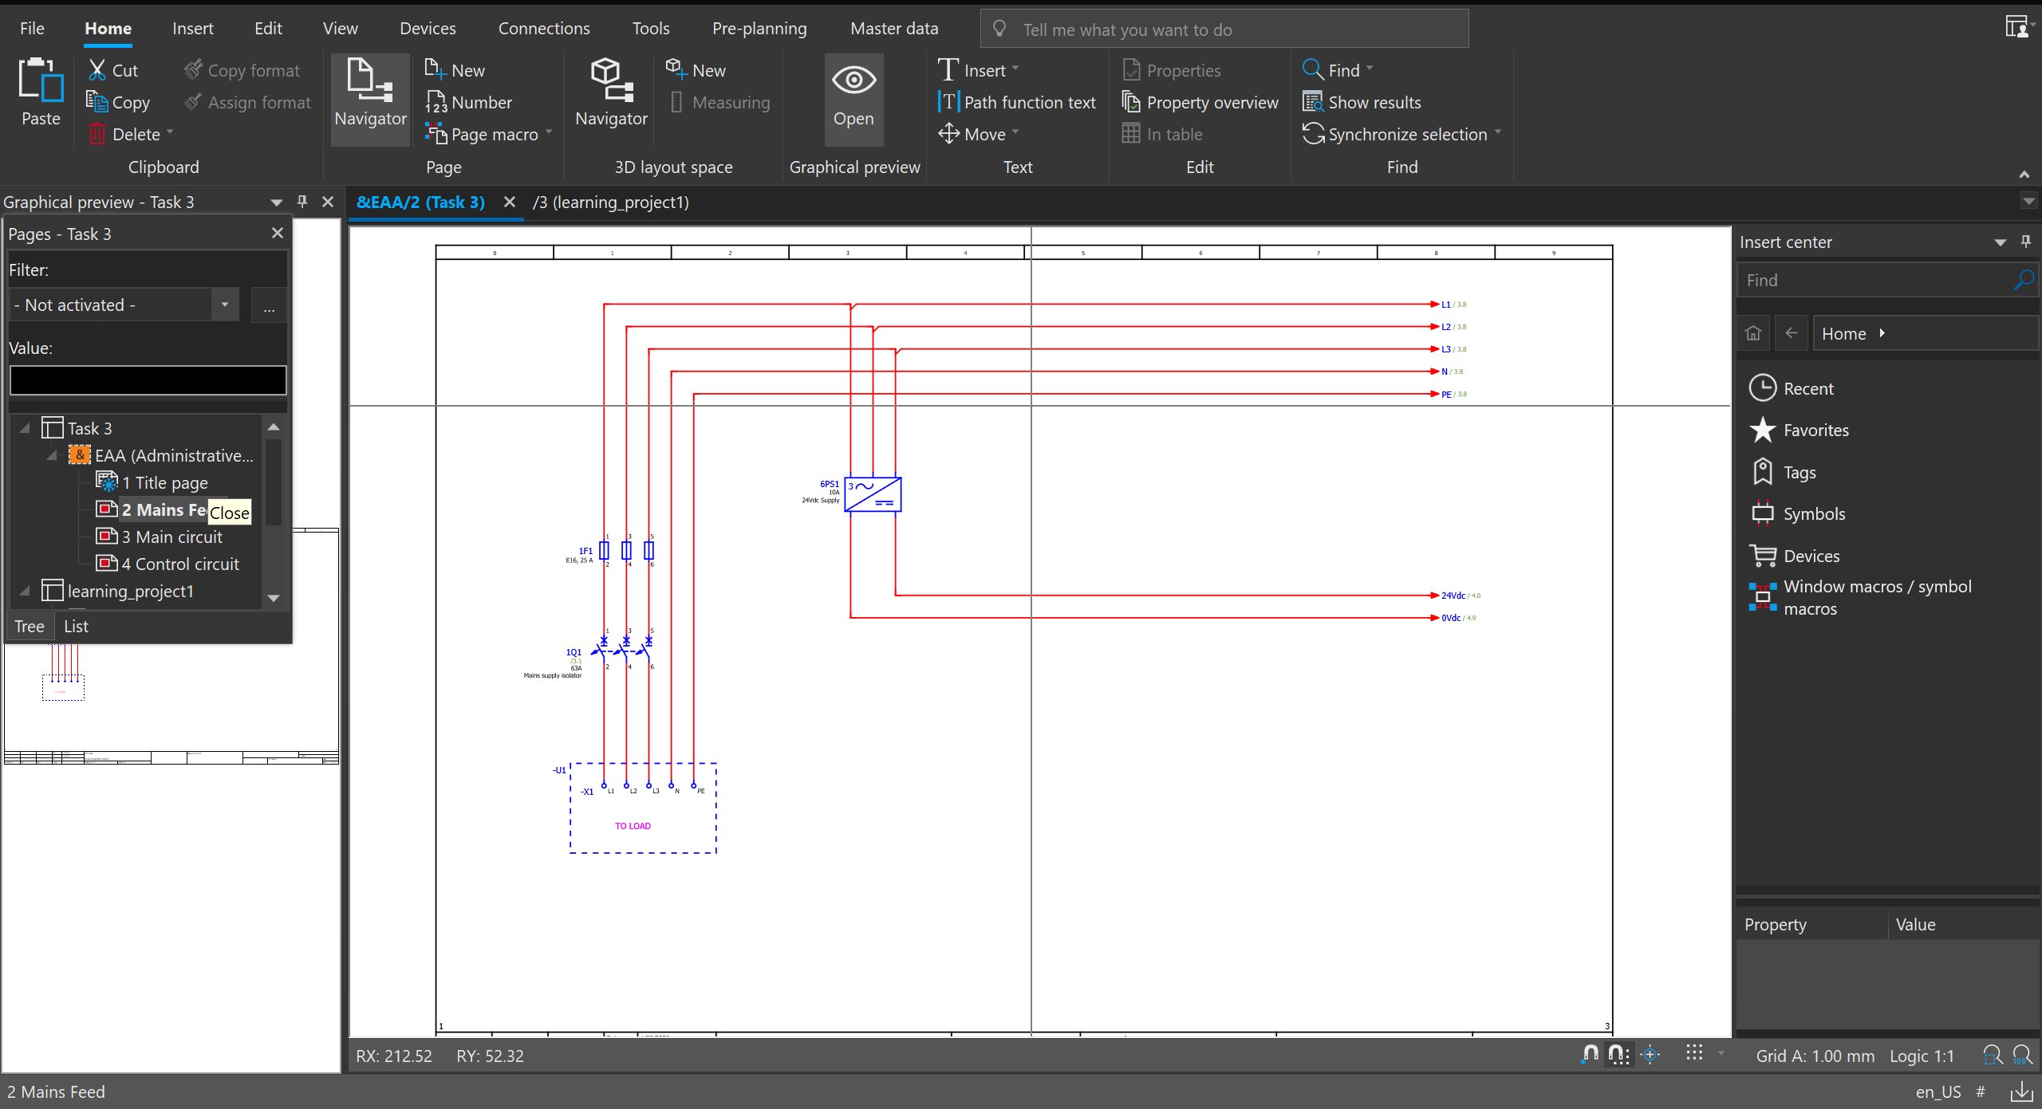Click the Show results icon
Viewport: 2042px width, 1109px height.
(x=1313, y=102)
